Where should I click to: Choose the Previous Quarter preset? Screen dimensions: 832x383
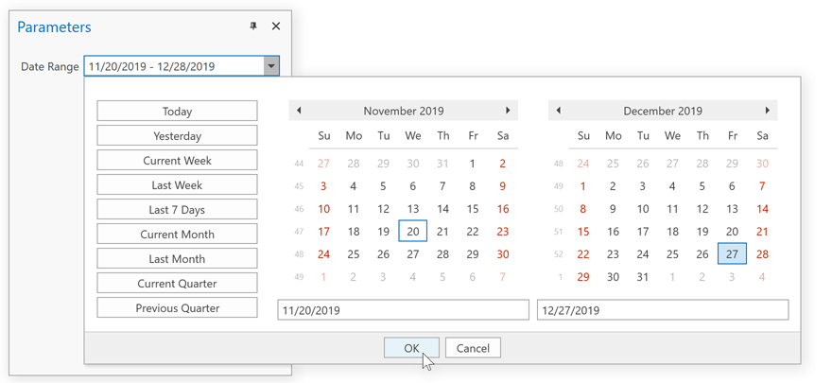[x=177, y=308]
